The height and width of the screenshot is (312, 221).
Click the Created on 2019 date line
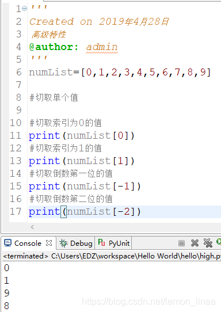point(99,22)
